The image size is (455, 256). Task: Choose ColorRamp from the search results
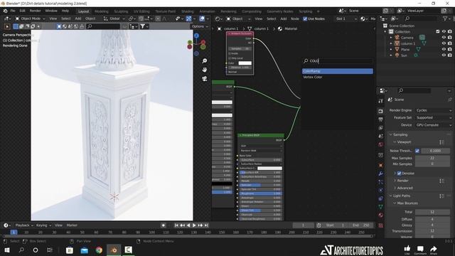pos(338,71)
